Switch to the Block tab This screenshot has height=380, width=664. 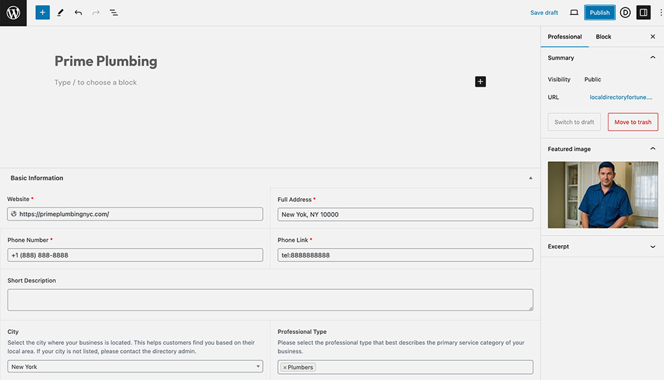[603, 37]
